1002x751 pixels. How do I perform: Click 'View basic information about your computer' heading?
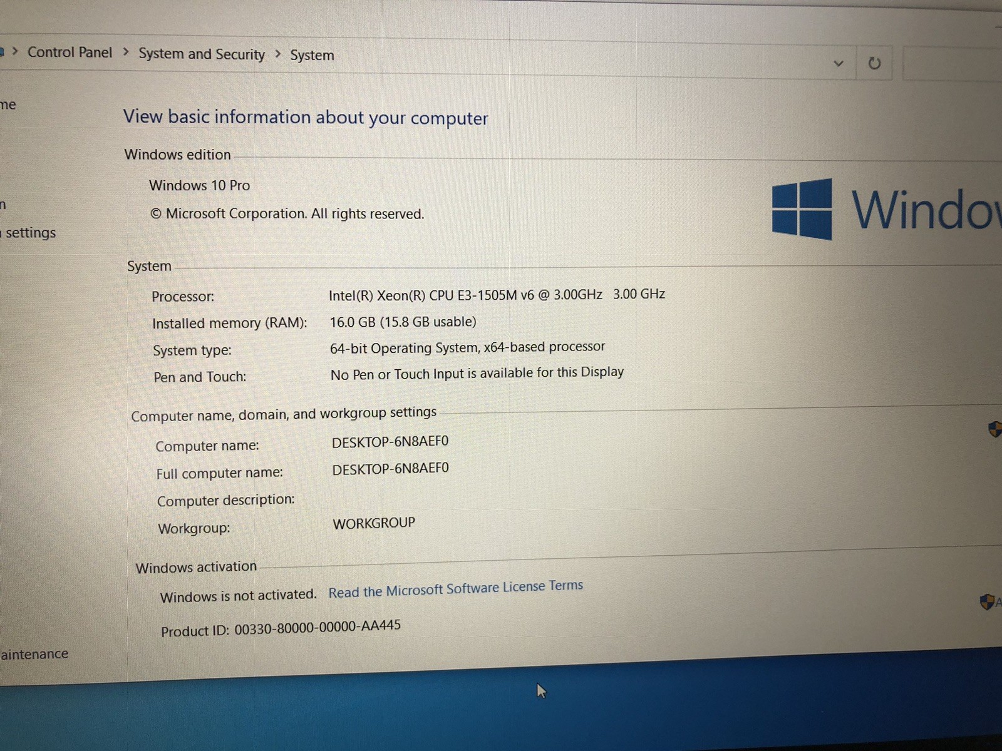pyautogui.click(x=306, y=117)
